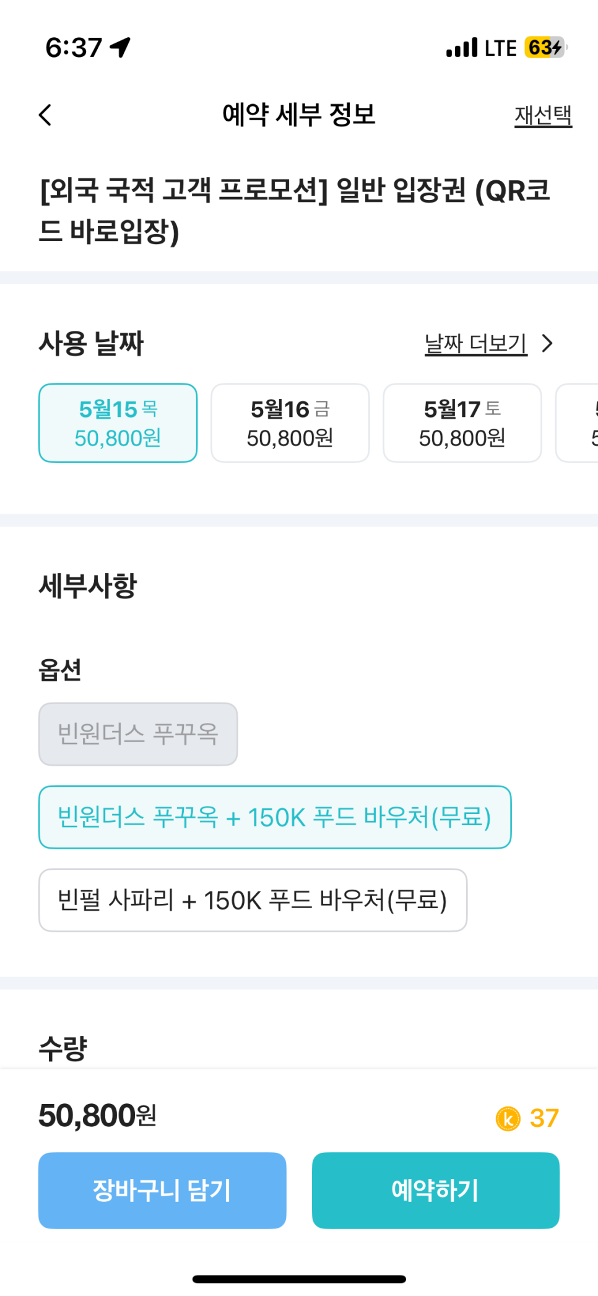598x1296 pixels.
Task: Tap the home indicator bar
Action: click(x=299, y=1279)
